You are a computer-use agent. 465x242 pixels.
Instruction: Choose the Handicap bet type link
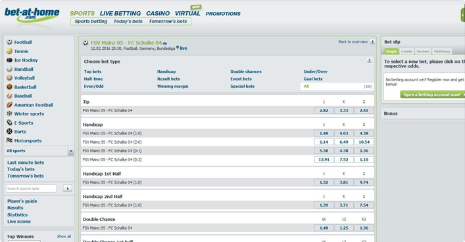coord(166,71)
